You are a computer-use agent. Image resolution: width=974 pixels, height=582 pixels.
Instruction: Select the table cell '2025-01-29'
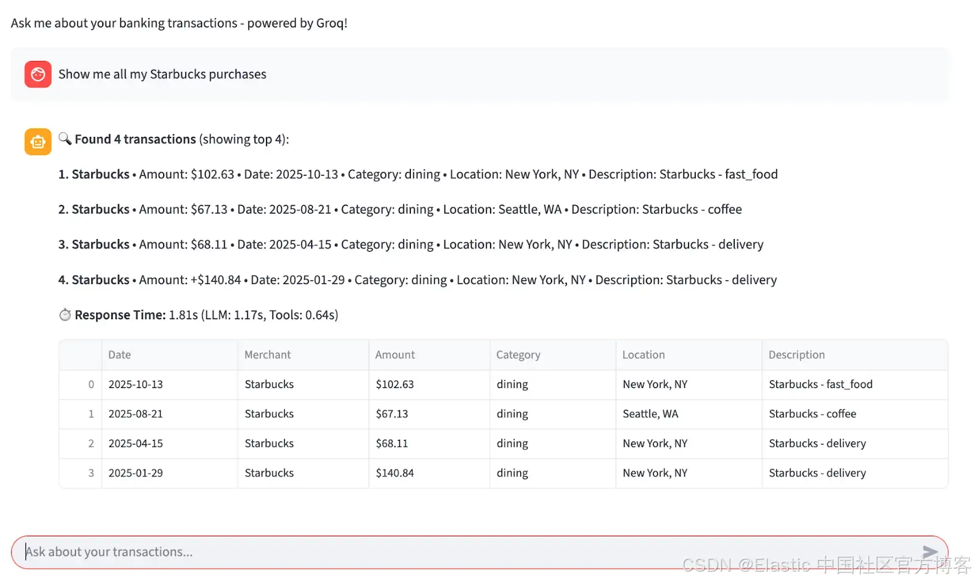(169, 473)
